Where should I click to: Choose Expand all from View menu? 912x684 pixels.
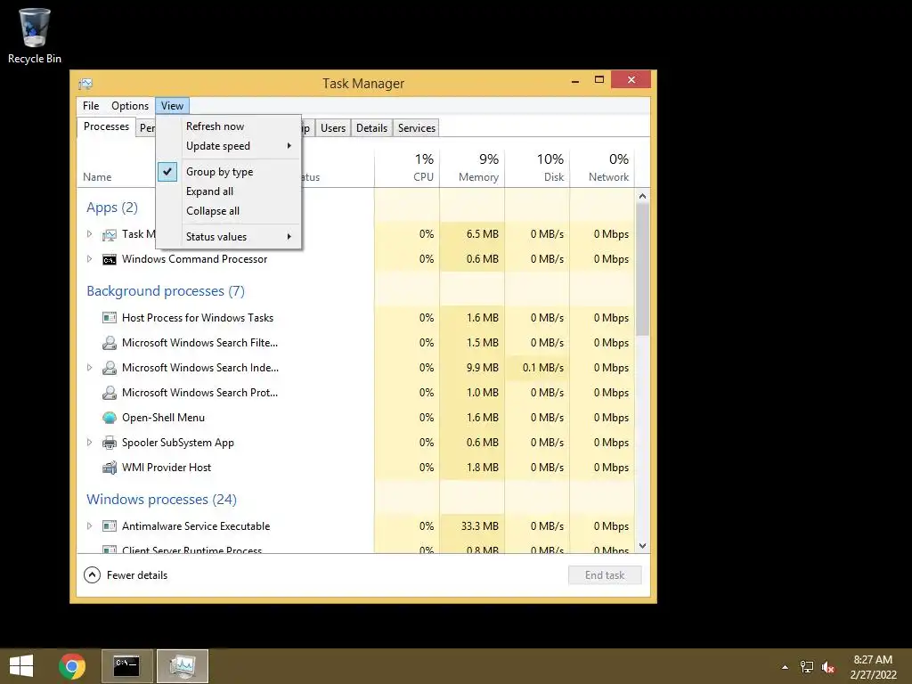pyautogui.click(x=229, y=191)
